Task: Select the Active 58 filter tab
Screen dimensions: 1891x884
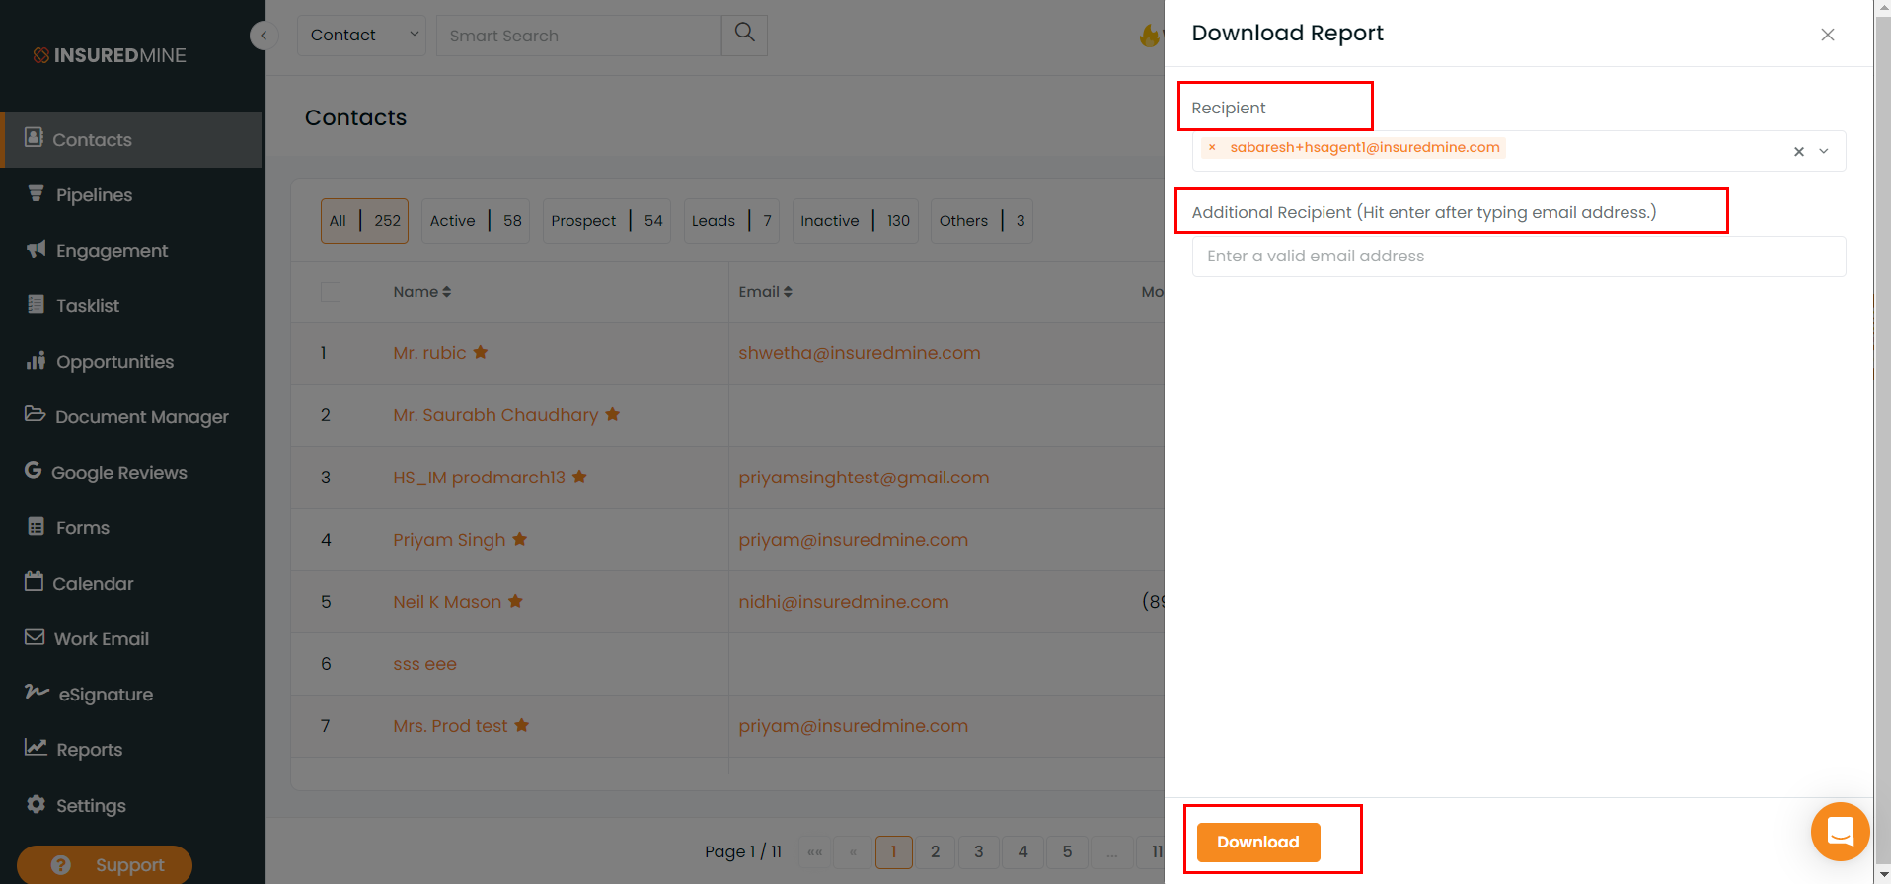Action: tap(476, 221)
